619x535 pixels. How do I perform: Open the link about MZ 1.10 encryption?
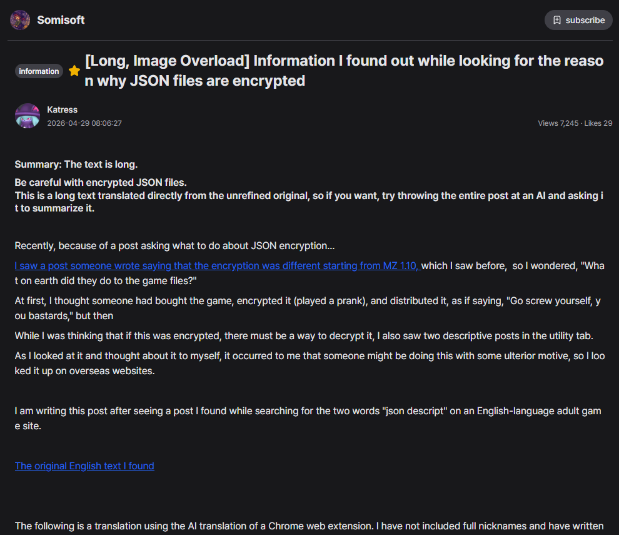click(218, 266)
